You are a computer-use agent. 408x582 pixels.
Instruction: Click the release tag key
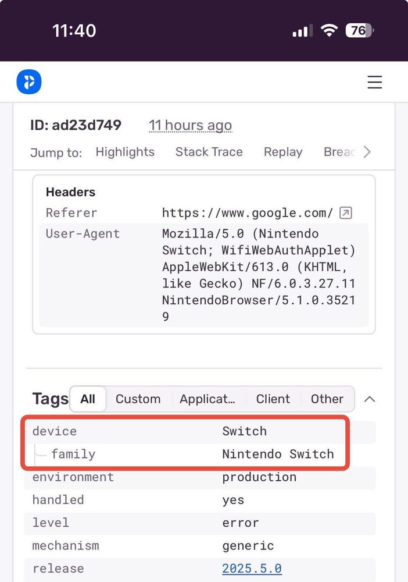pyautogui.click(x=58, y=568)
